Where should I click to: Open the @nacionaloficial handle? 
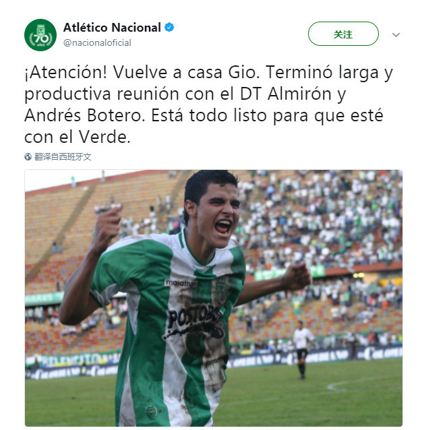tap(97, 43)
